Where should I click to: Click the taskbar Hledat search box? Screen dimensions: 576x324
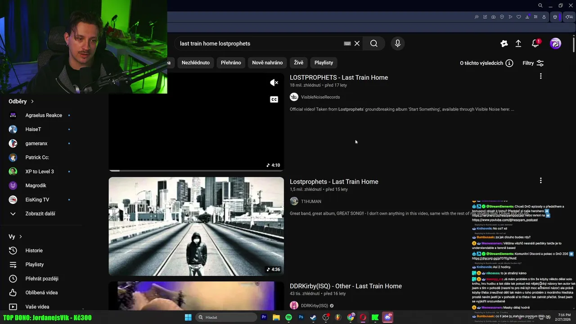[x=226, y=317]
